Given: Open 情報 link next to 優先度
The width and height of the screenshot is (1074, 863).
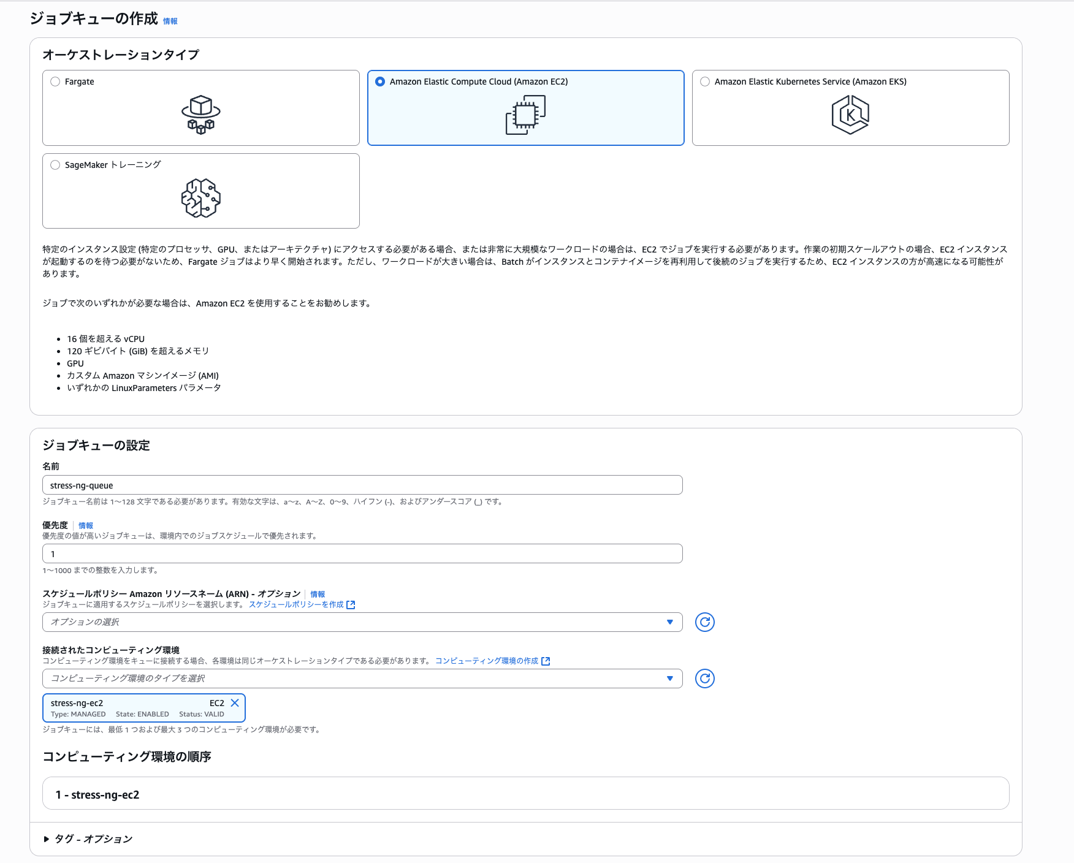Looking at the screenshot, I should 86,525.
